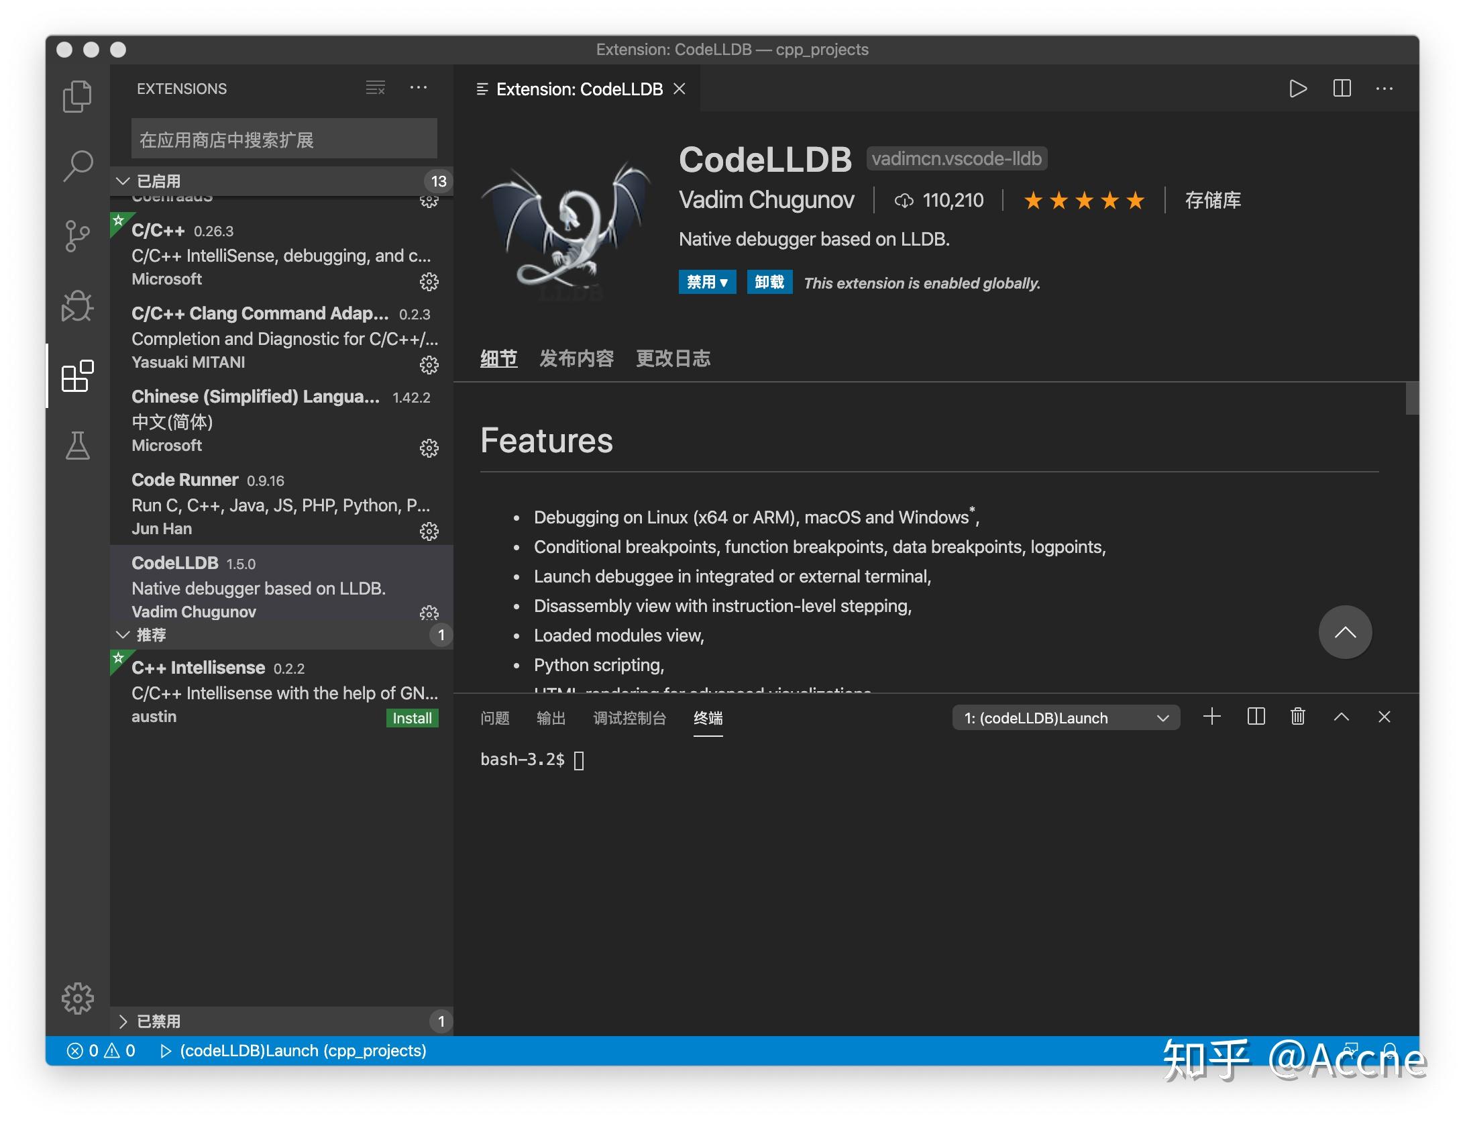Image resolution: width=1465 pixels, height=1122 pixels.
Task: Split the terminal panel
Action: point(1256,717)
